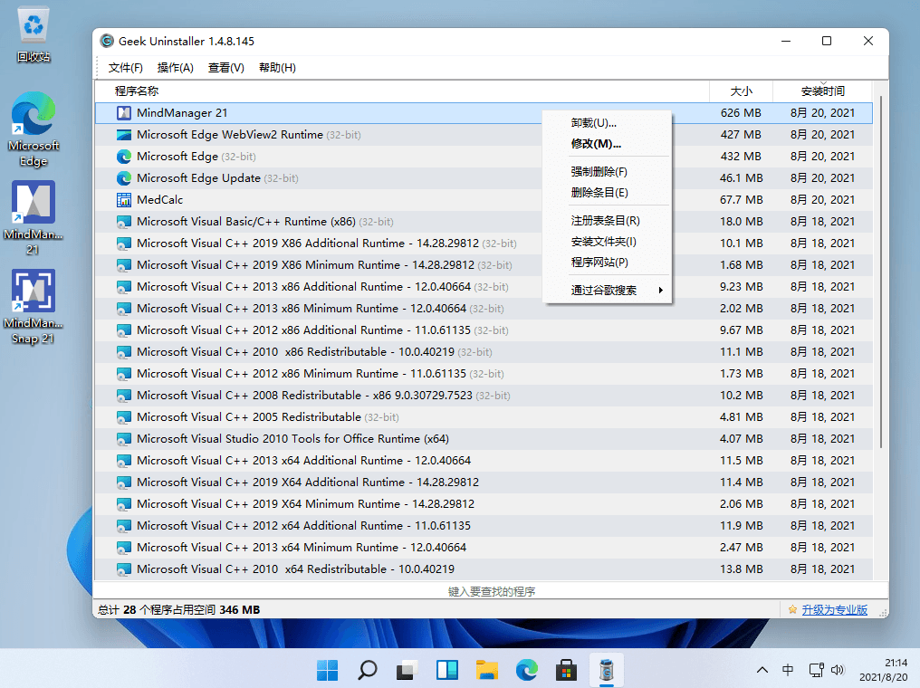Click the Microsoft Edge WebView2 Runtime icon
The width and height of the screenshot is (920, 688).
click(124, 135)
